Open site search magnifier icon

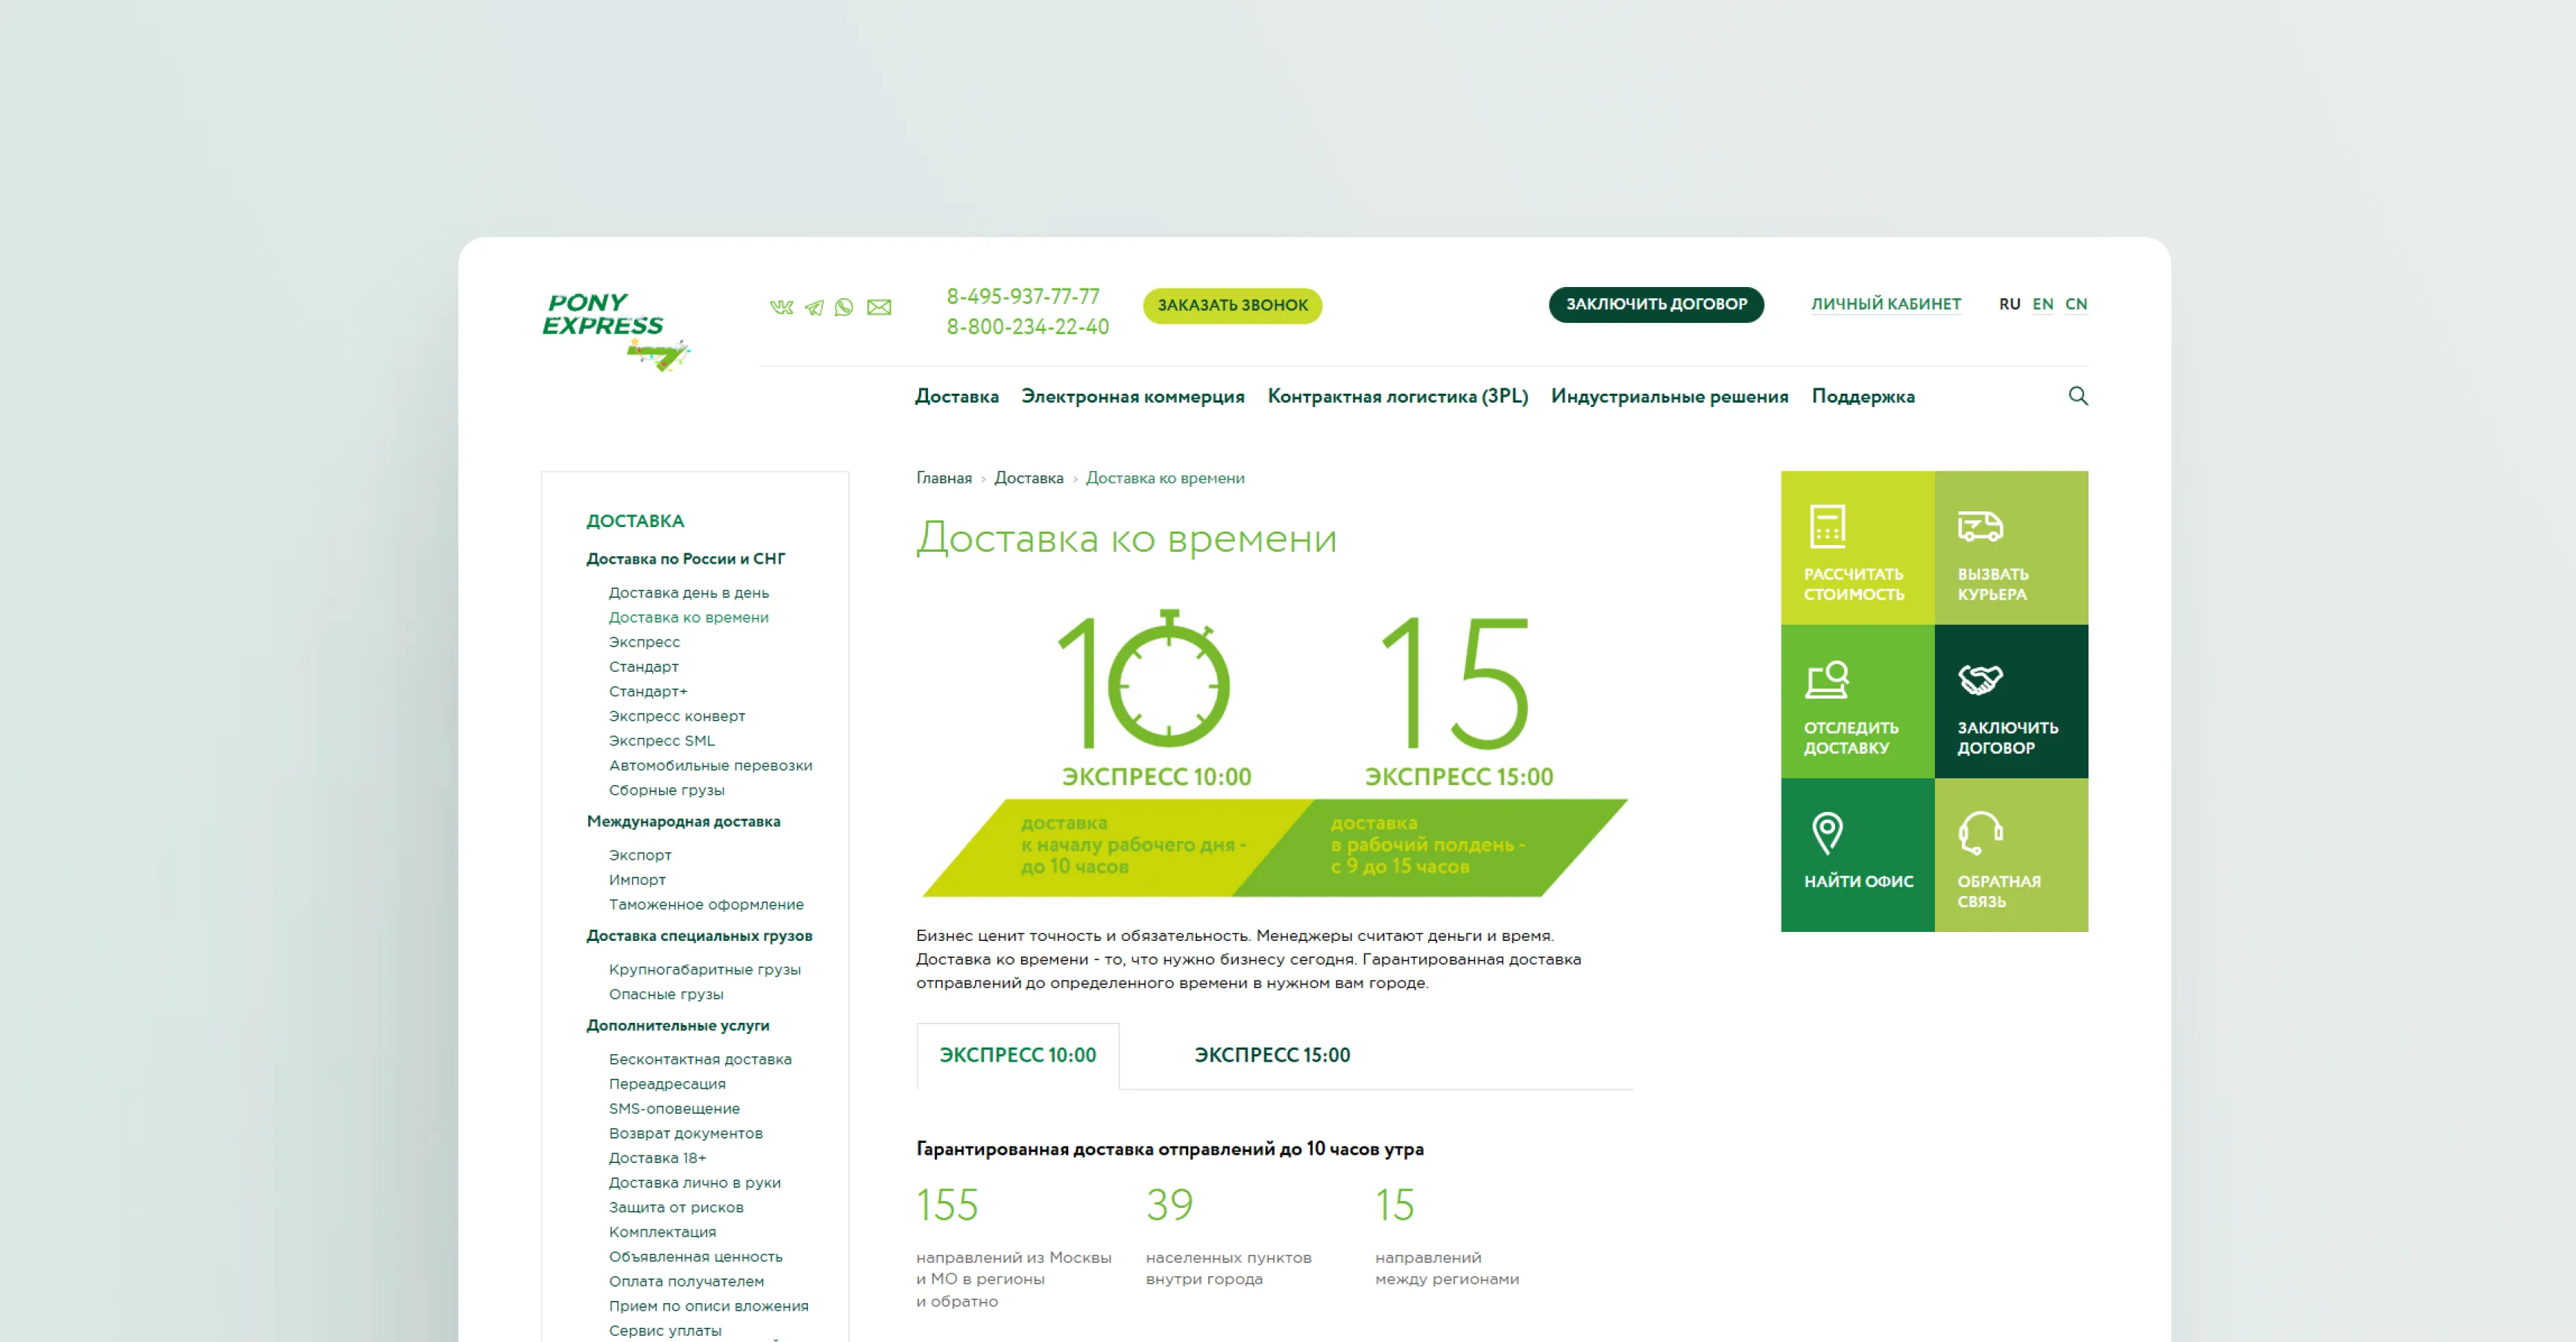click(x=2077, y=396)
